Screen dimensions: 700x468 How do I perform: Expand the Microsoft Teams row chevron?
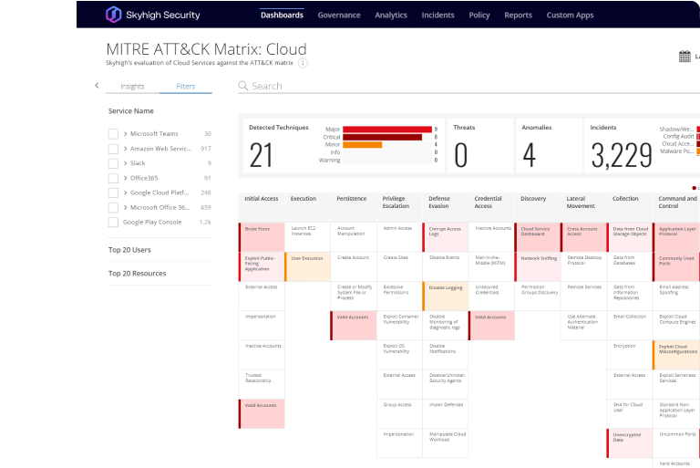tap(126, 134)
